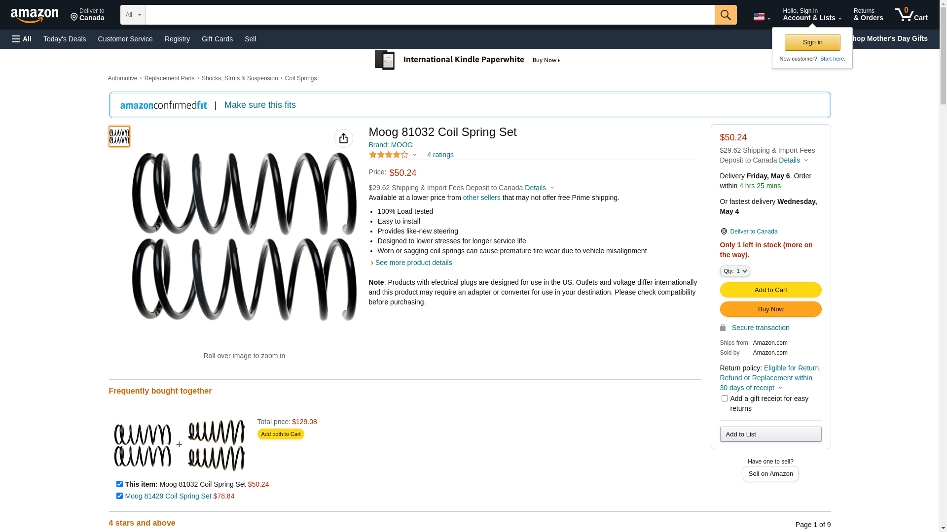Open the shopping cart icon

coord(911,15)
